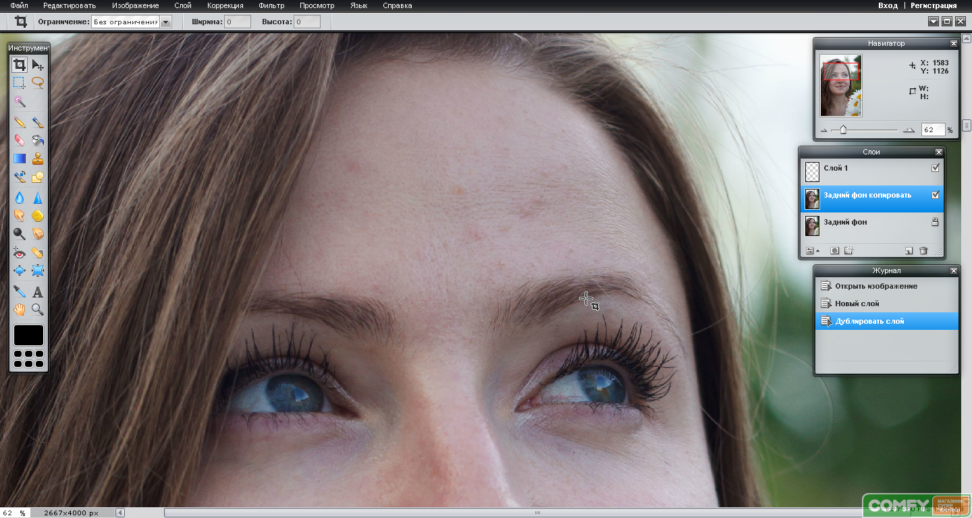This screenshot has width=972, height=518.
Task: Click the Регистрация link
Action: click(x=934, y=5)
